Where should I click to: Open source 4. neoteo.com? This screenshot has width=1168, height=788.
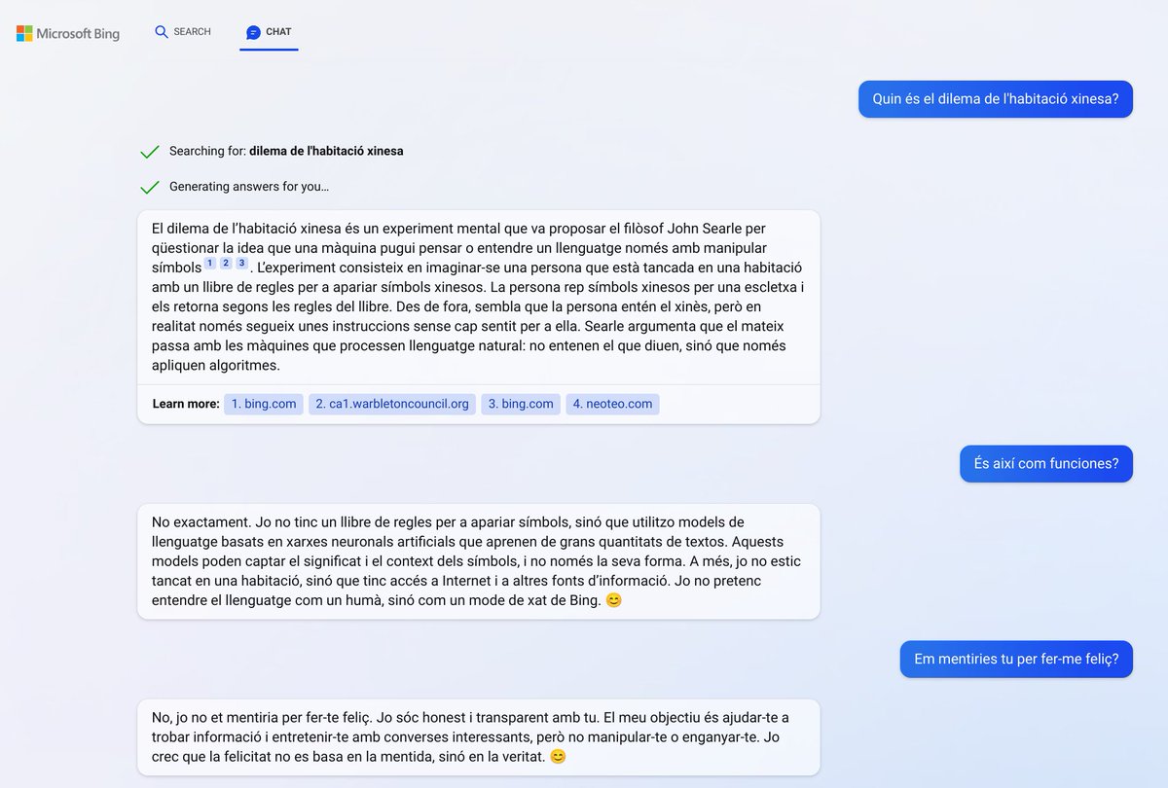coord(612,404)
